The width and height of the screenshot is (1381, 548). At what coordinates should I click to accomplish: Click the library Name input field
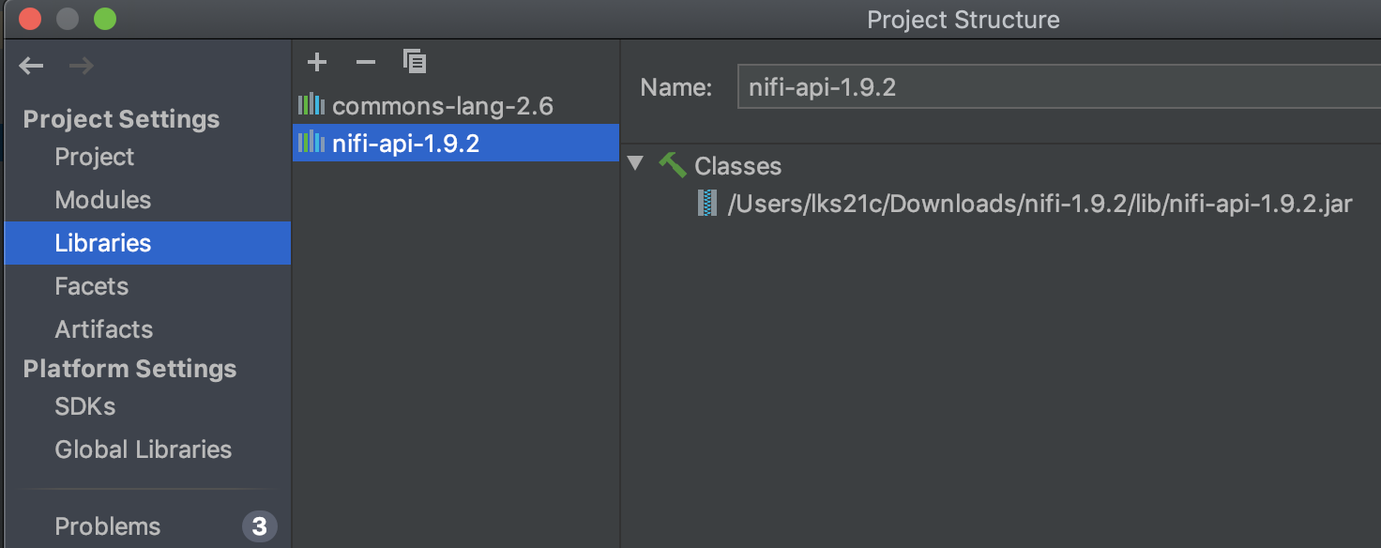[1059, 87]
